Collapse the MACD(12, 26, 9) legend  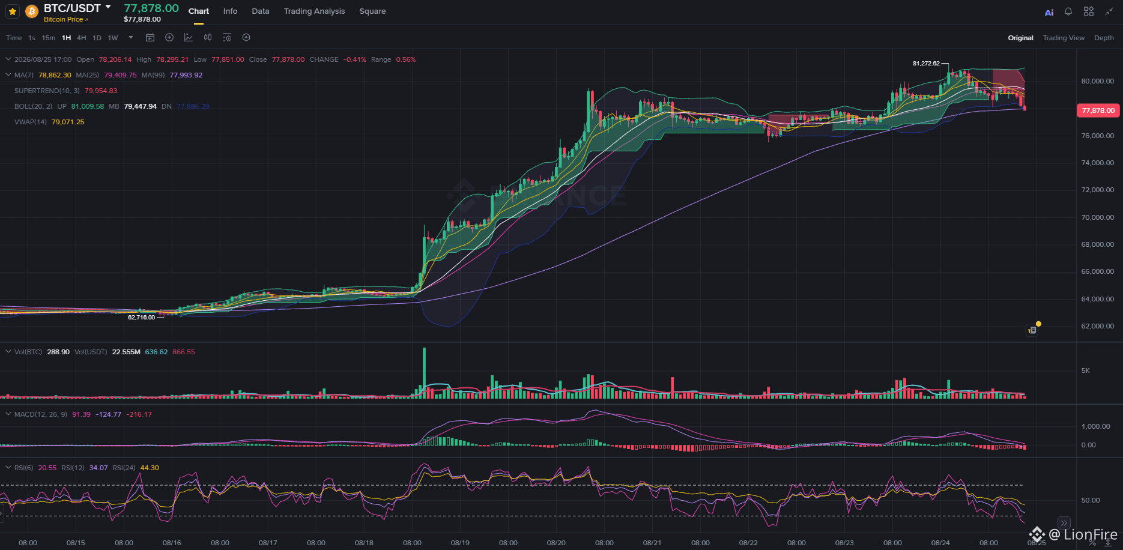[8, 414]
